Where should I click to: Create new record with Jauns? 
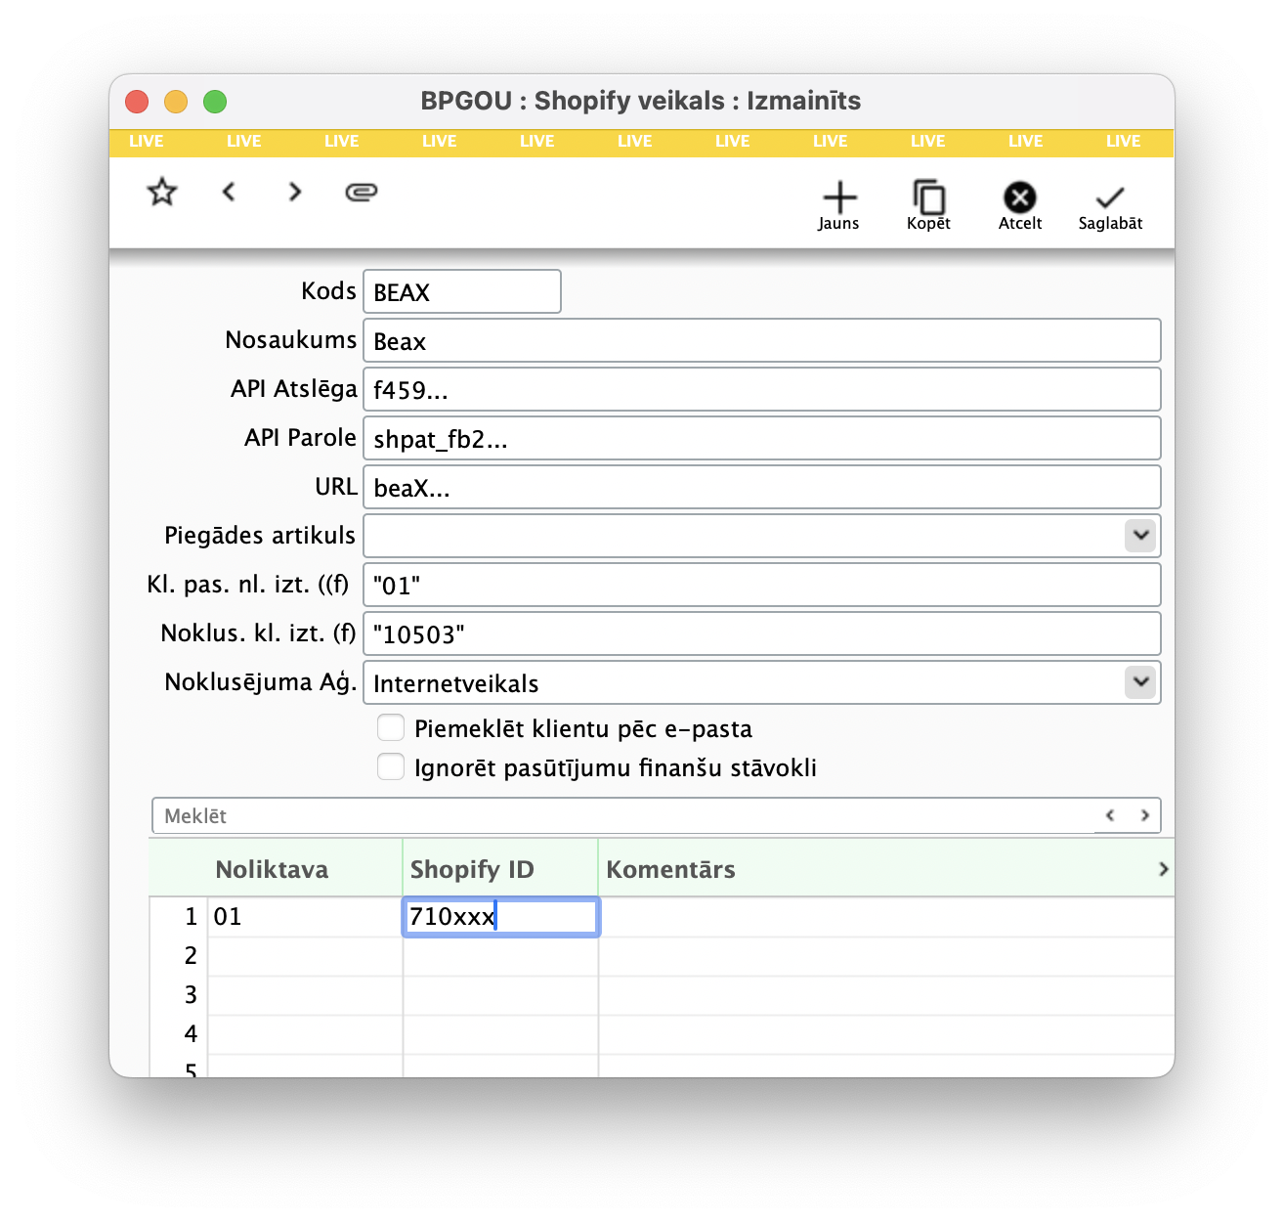pyautogui.click(x=838, y=206)
